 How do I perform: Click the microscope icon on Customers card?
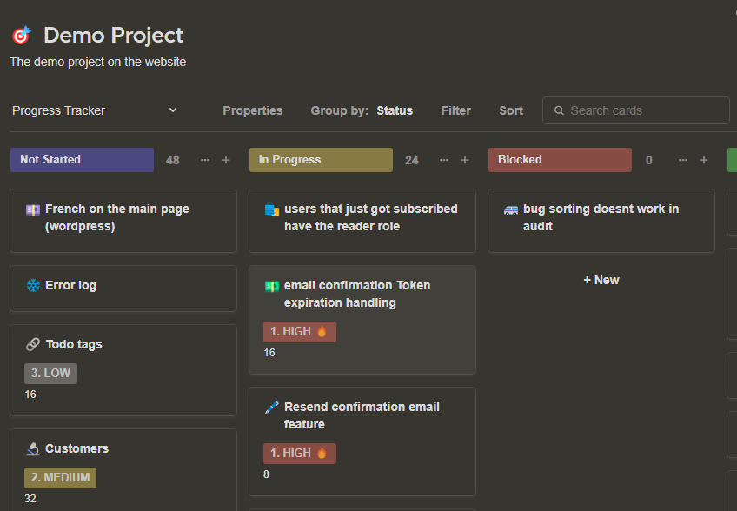(33, 448)
